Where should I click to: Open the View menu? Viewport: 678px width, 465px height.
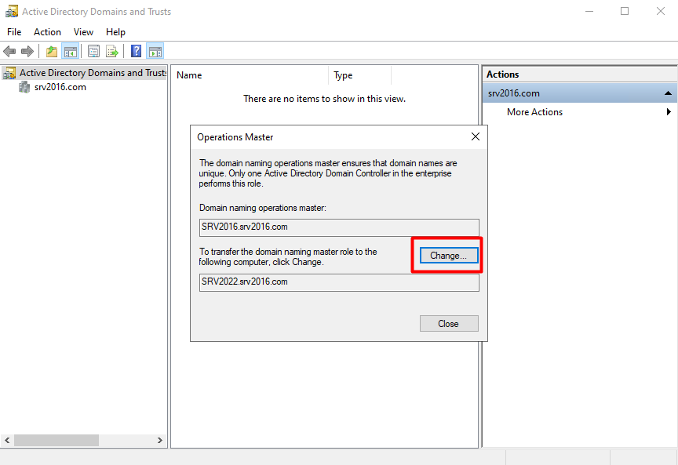[x=83, y=32]
